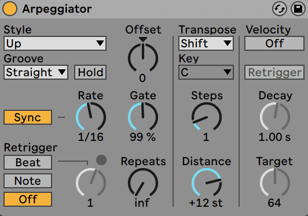Toggle the Arpeggiator device activator circle
308x216 pixels.
click(x=10, y=9)
